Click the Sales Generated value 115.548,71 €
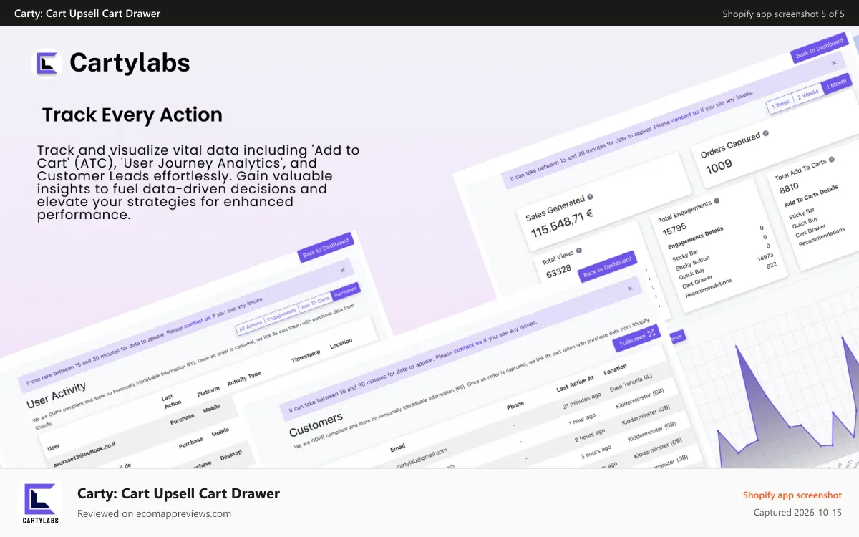Viewport: 859px width, 537px height. 562,223
